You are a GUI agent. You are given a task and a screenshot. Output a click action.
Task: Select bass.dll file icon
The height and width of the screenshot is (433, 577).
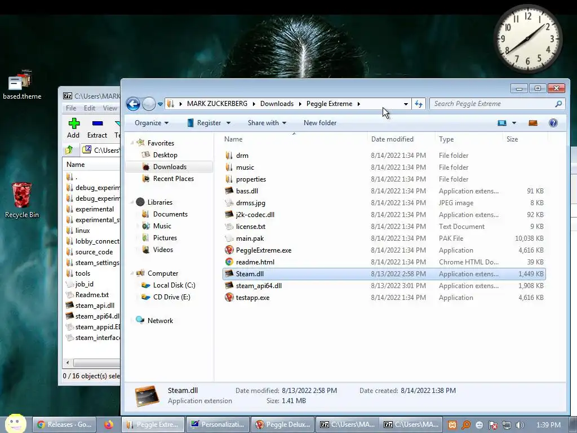tap(229, 191)
